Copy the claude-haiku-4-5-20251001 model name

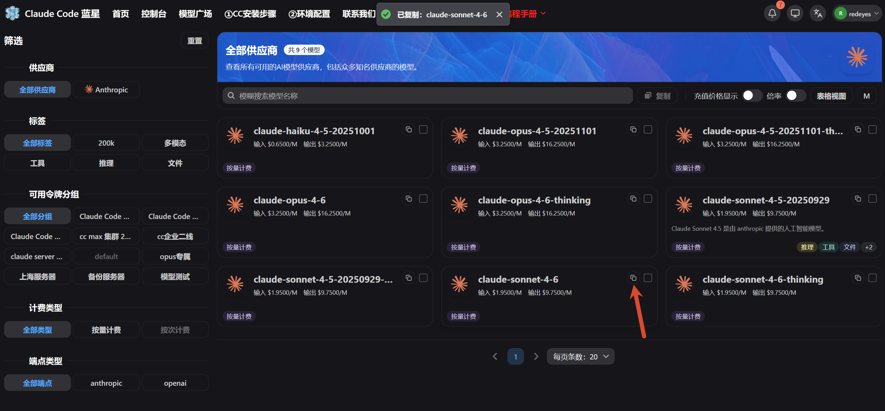point(409,129)
